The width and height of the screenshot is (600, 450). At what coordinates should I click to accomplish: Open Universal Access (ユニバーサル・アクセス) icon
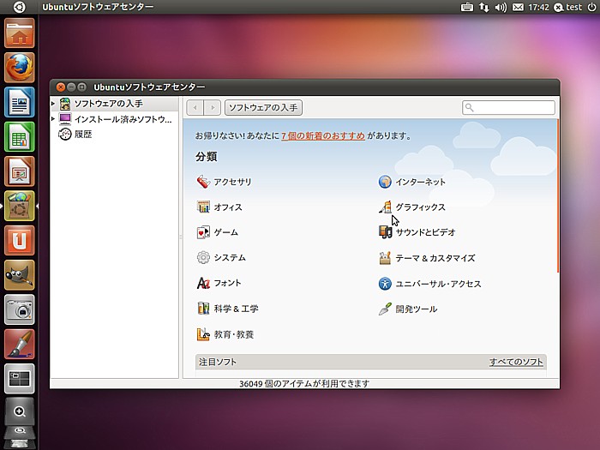point(385,284)
